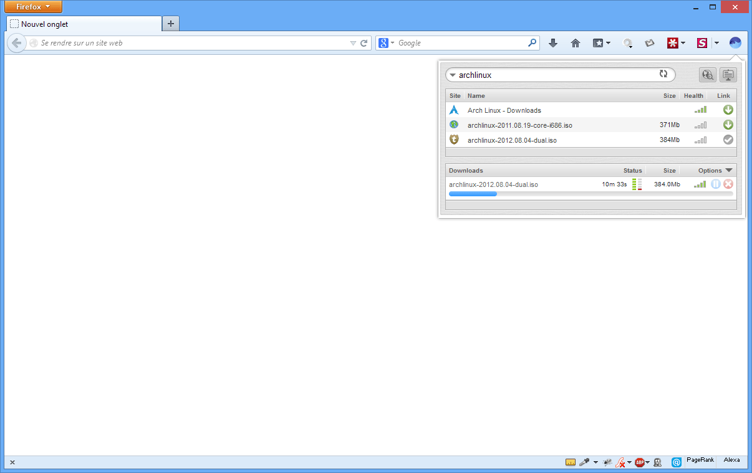Open the Adblock Plus ABP icon
Image resolution: width=752 pixels, height=473 pixels.
(x=639, y=462)
